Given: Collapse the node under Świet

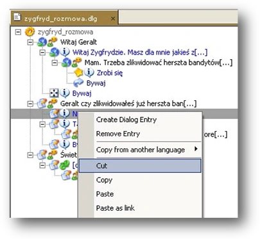Looking at the screenshot, I should click(x=43, y=165).
